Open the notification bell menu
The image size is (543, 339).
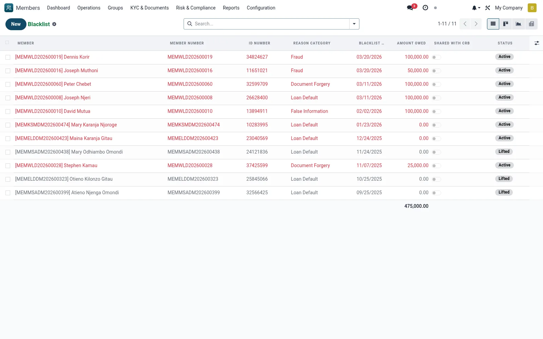[x=476, y=8]
